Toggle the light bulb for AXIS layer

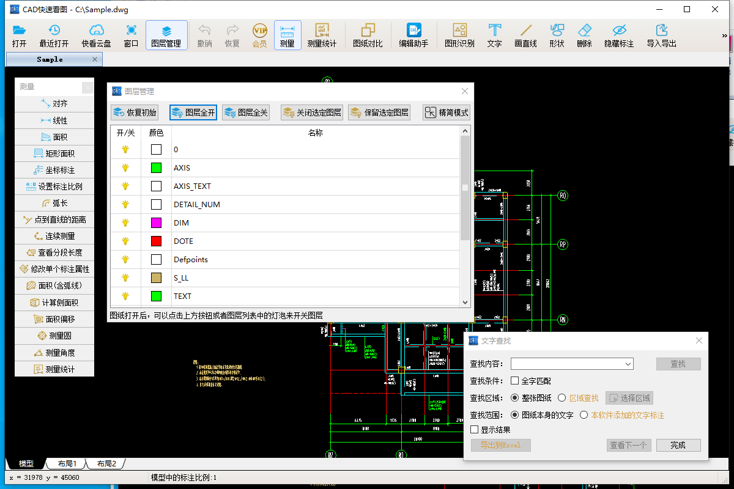pos(125,167)
